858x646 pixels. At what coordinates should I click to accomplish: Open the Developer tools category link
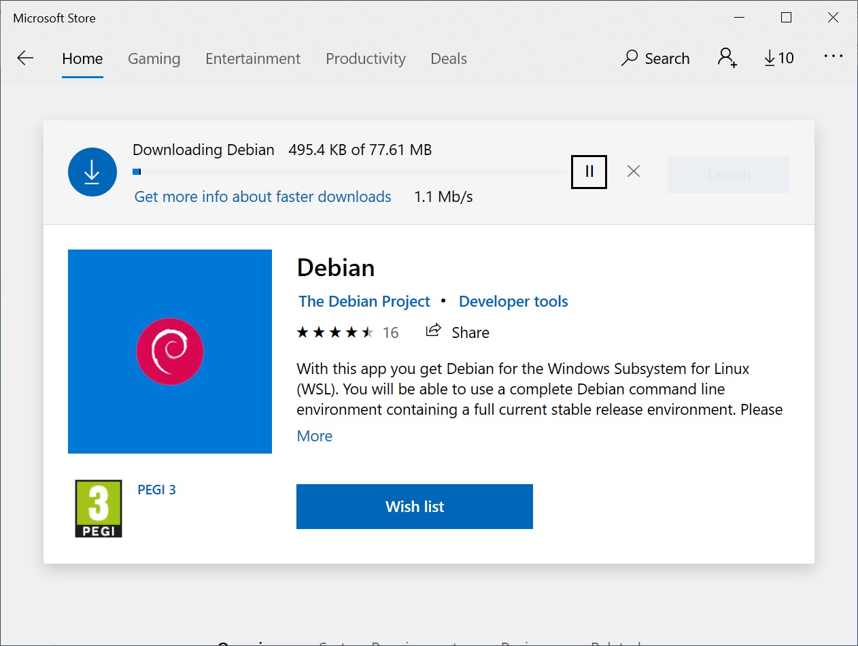(x=513, y=301)
